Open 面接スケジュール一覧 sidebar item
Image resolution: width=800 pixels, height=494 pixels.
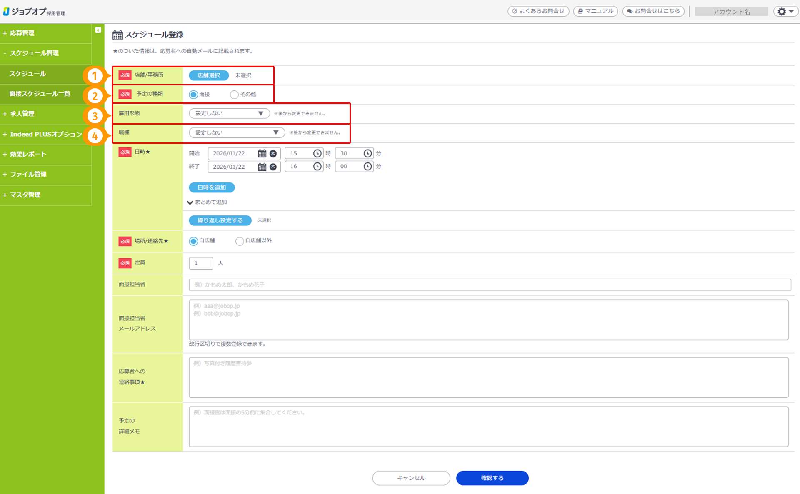(40, 94)
